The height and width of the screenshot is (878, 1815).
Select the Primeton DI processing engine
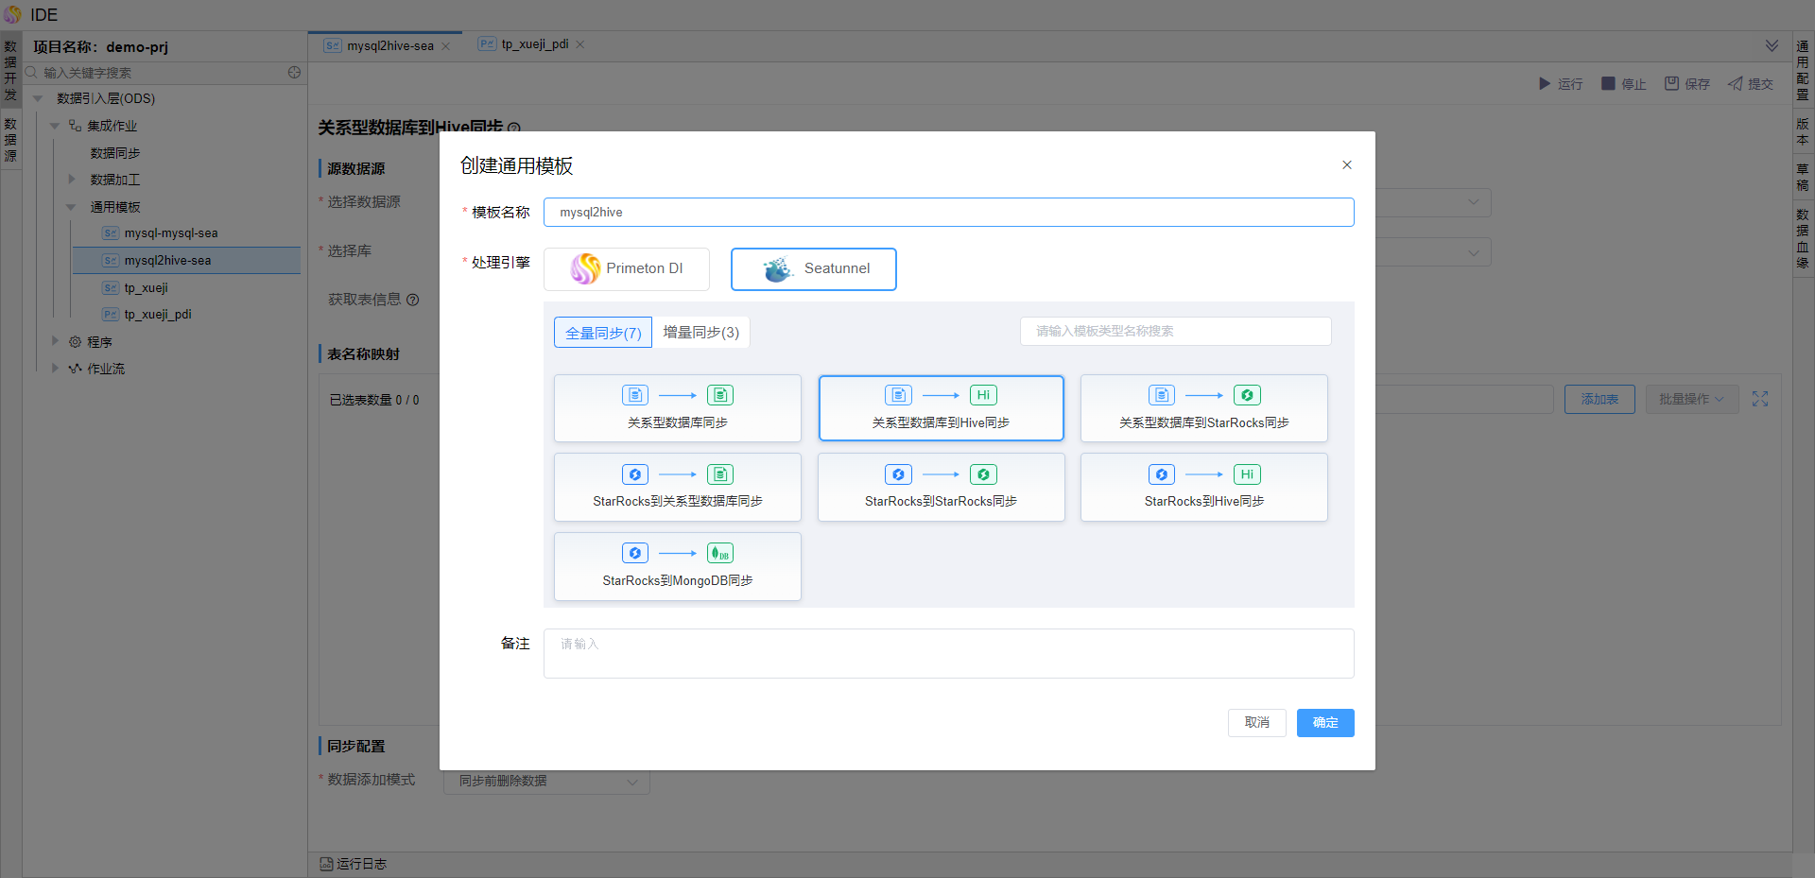coord(626,269)
